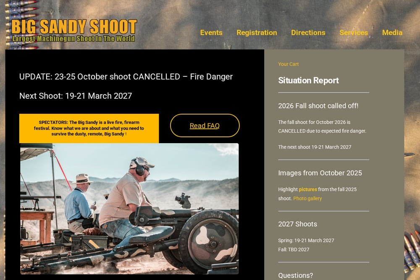The height and width of the screenshot is (280, 420).
Task: Select 'UPDATE: 23-25 October shoot CANCELLED' heading
Action: (126, 76)
